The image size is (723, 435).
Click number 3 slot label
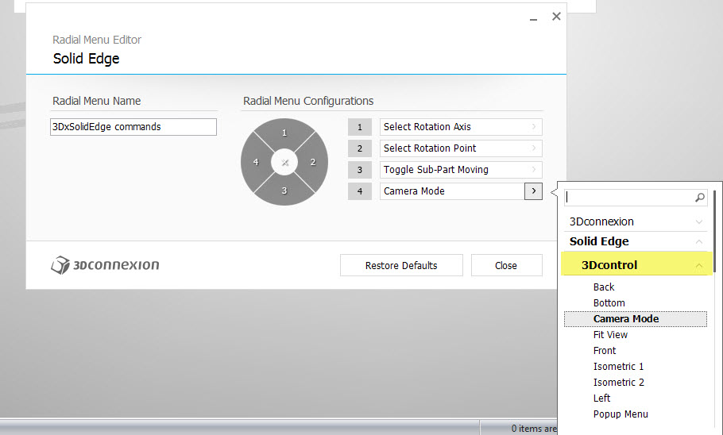pyautogui.click(x=360, y=170)
